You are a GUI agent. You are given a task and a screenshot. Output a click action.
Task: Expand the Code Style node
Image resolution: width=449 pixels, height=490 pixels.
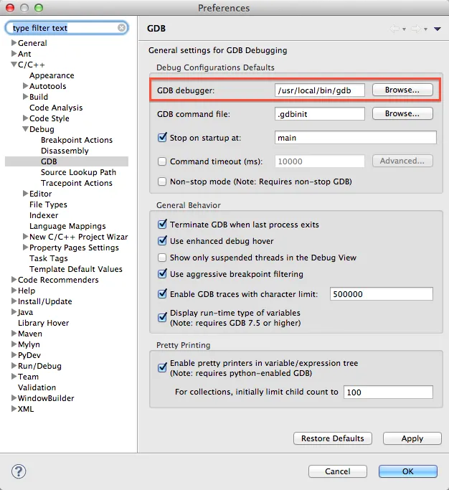25,118
